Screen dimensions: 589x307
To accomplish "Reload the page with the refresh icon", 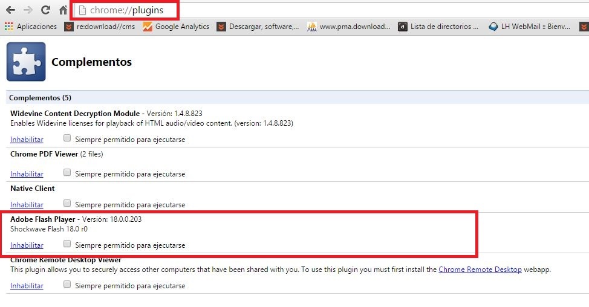I will (x=45, y=10).
